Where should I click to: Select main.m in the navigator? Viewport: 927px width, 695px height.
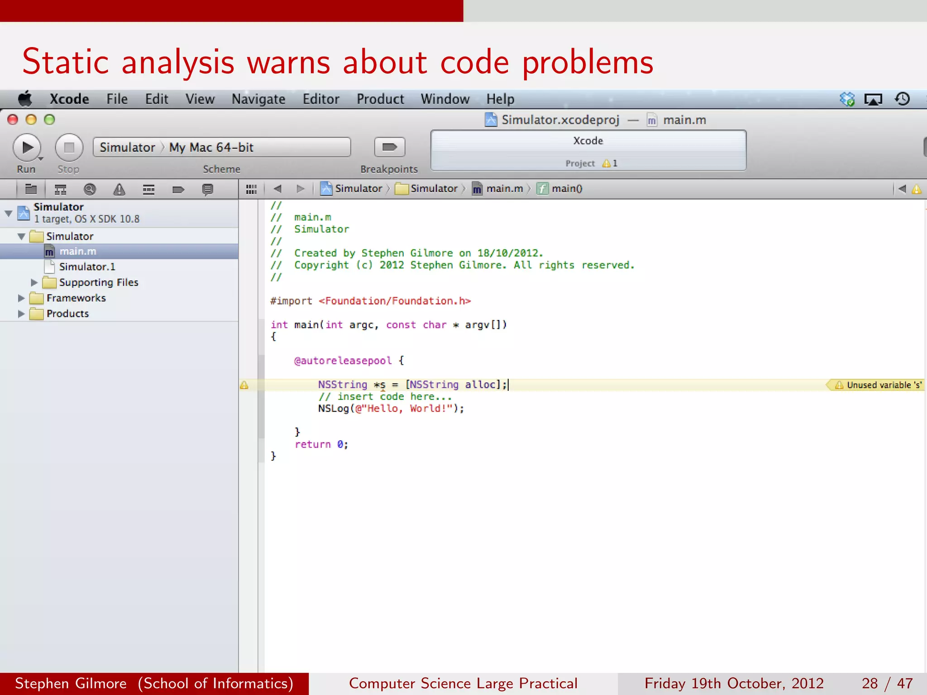119,252
